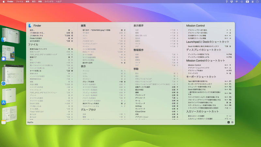The height and width of the screenshot is (147, 261).
Task: Click the Dropbox menu bar icon
Action: click(232, 2)
